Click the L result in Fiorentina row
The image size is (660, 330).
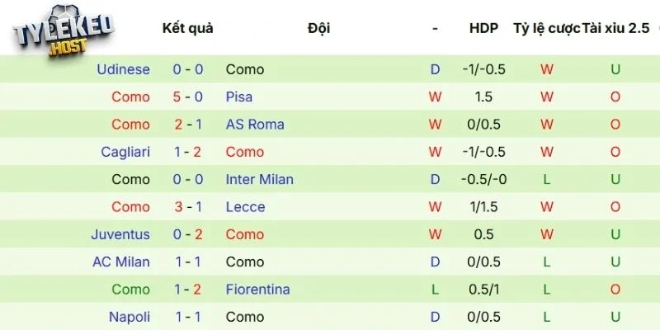pos(436,290)
